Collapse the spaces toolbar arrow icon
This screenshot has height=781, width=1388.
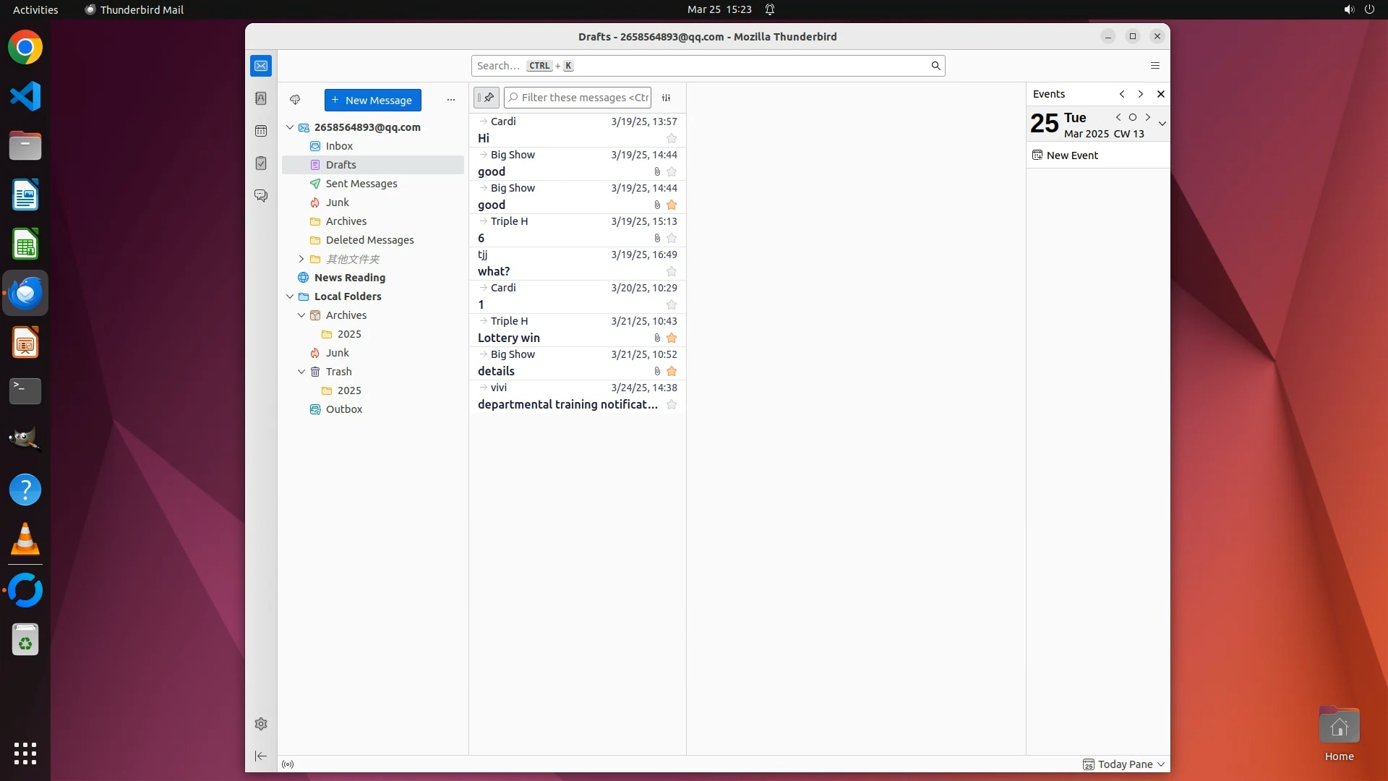[261, 756]
